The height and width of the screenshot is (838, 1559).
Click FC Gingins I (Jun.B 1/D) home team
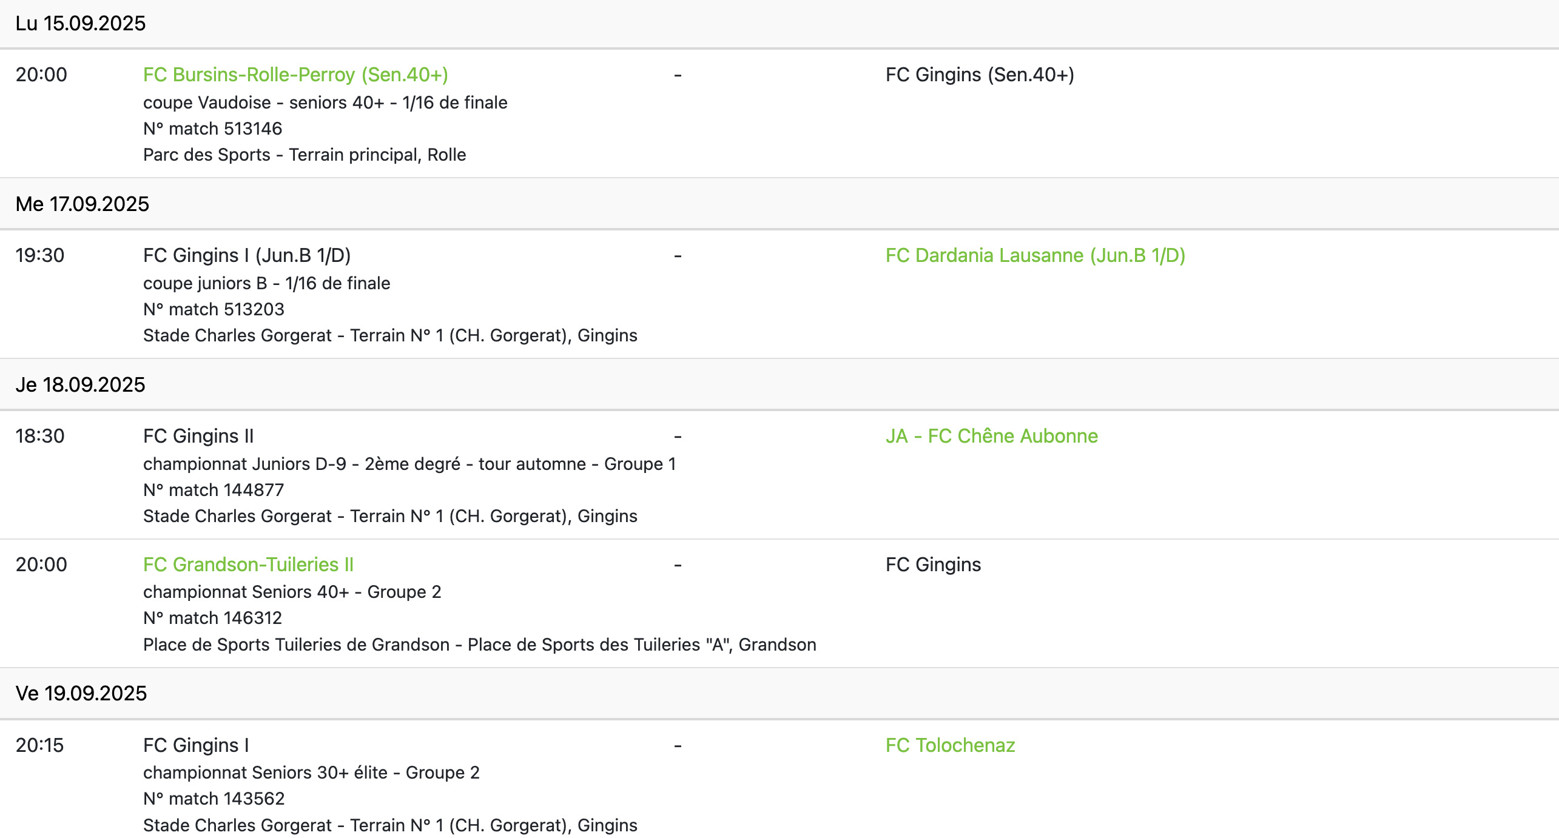tap(247, 255)
